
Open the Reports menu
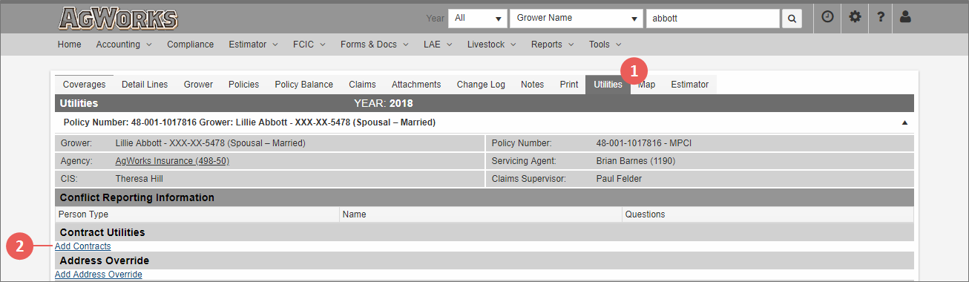(x=552, y=45)
